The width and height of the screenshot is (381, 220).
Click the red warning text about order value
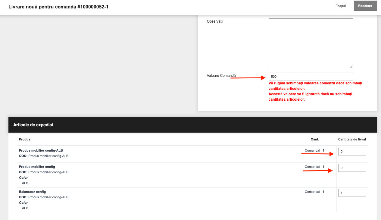tap(315, 91)
